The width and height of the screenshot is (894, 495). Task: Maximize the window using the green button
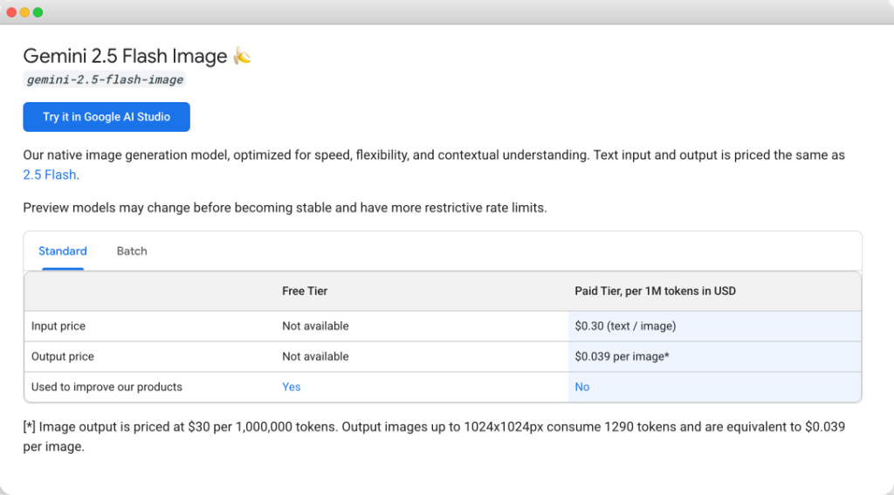pyautogui.click(x=38, y=12)
